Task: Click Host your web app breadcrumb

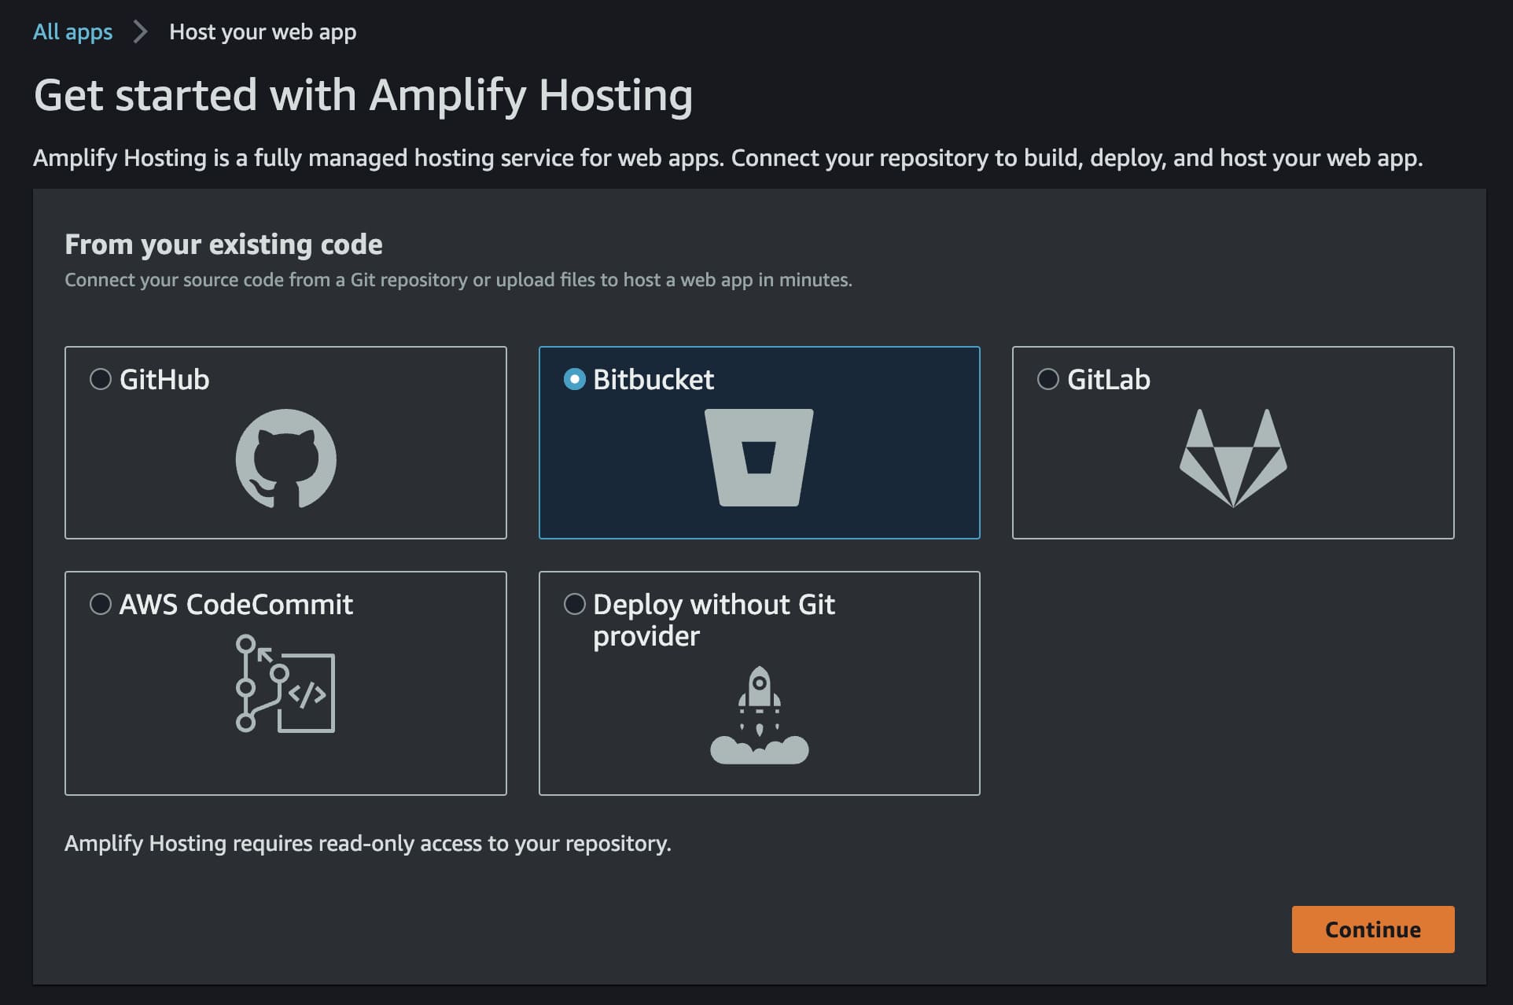Action: pos(263,32)
